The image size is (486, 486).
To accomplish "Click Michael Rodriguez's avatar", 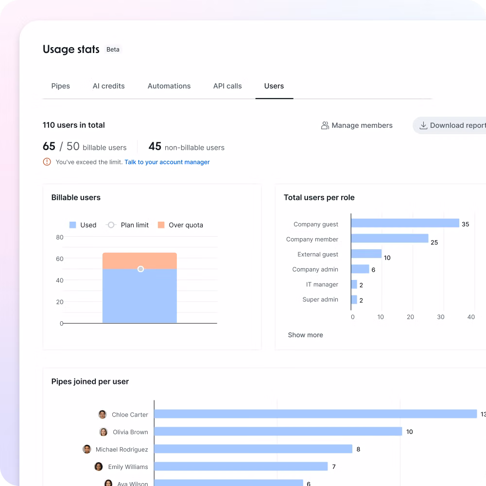I will pos(87,450).
